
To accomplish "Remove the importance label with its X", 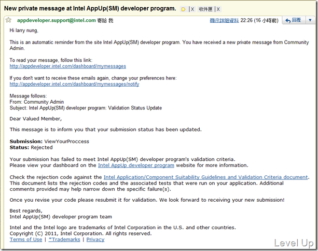I will (x=192, y=9).
